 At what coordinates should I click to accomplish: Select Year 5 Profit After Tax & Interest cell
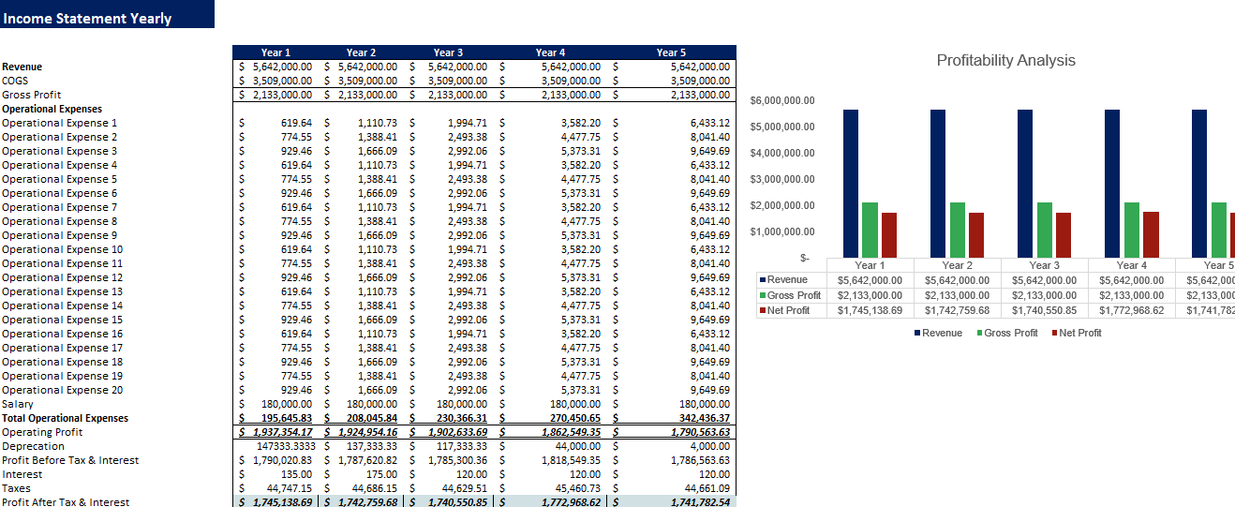pyautogui.click(x=675, y=502)
